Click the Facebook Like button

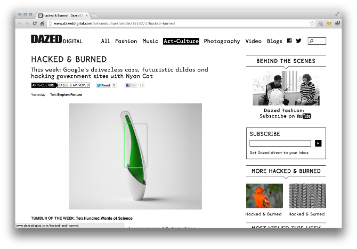(x=131, y=85)
